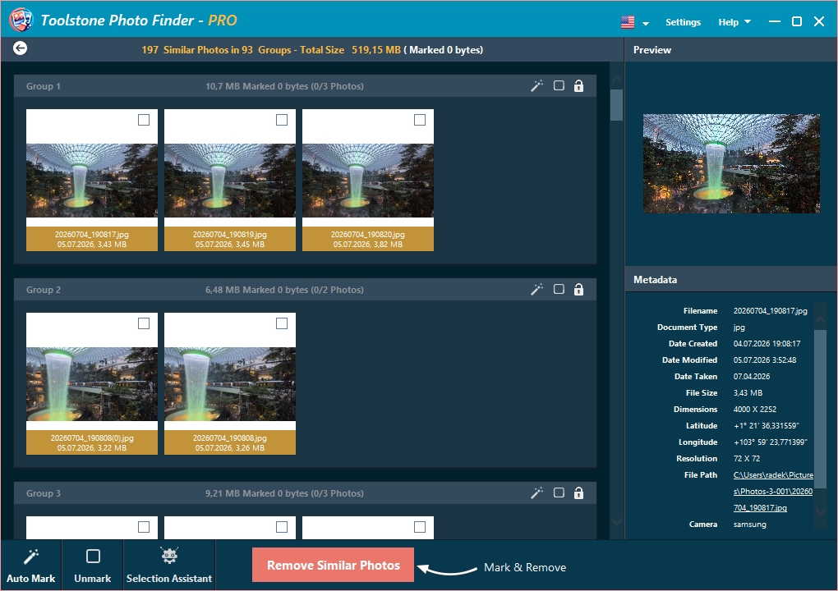The width and height of the screenshot is (838, 591).
Task: Click the photo list scrollbar thumb
Action: pyautogui.click(x=616, y=104)
